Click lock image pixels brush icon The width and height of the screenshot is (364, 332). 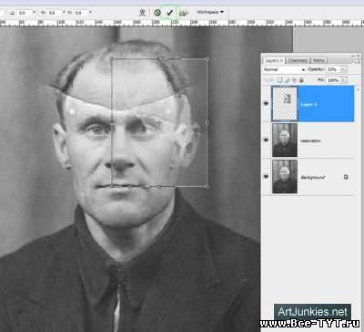click(x=287, y=80)
